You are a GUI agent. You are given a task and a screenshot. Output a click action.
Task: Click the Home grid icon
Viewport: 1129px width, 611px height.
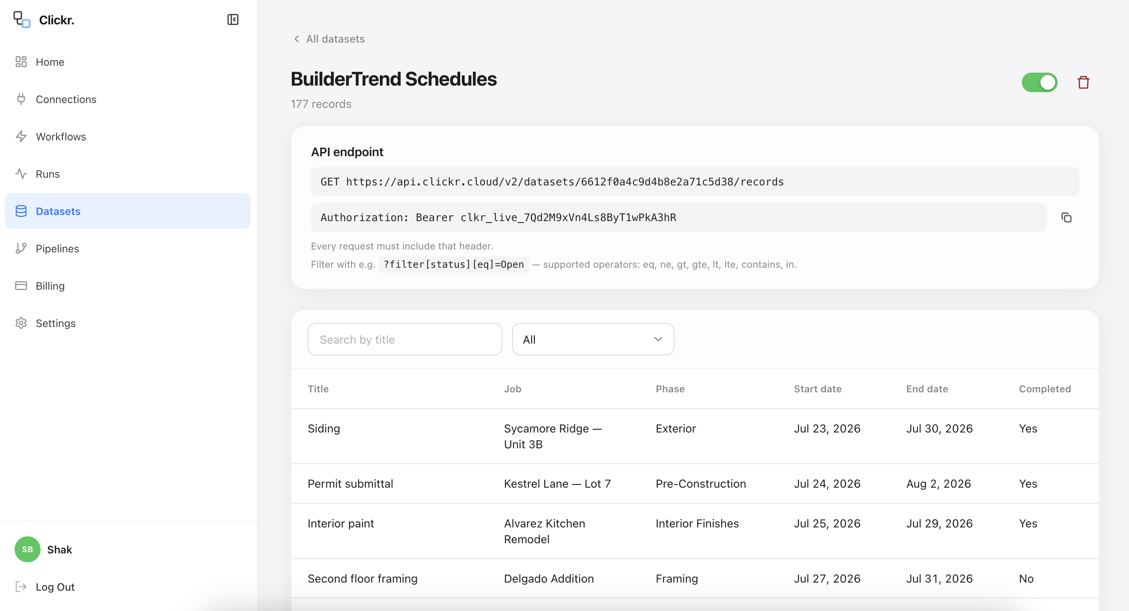coord(21,62)
